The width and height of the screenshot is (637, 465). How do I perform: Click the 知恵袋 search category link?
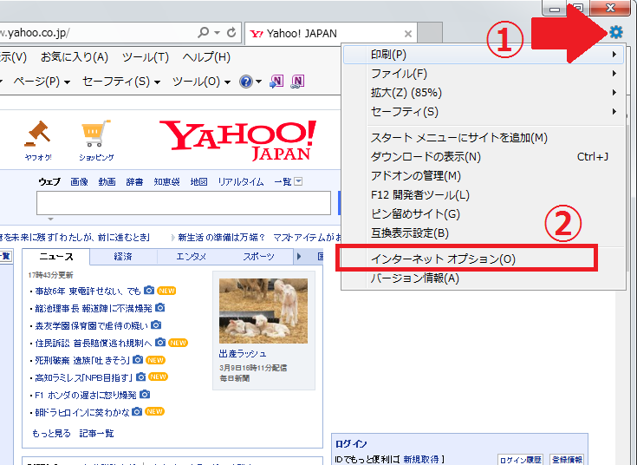point(166,182)
